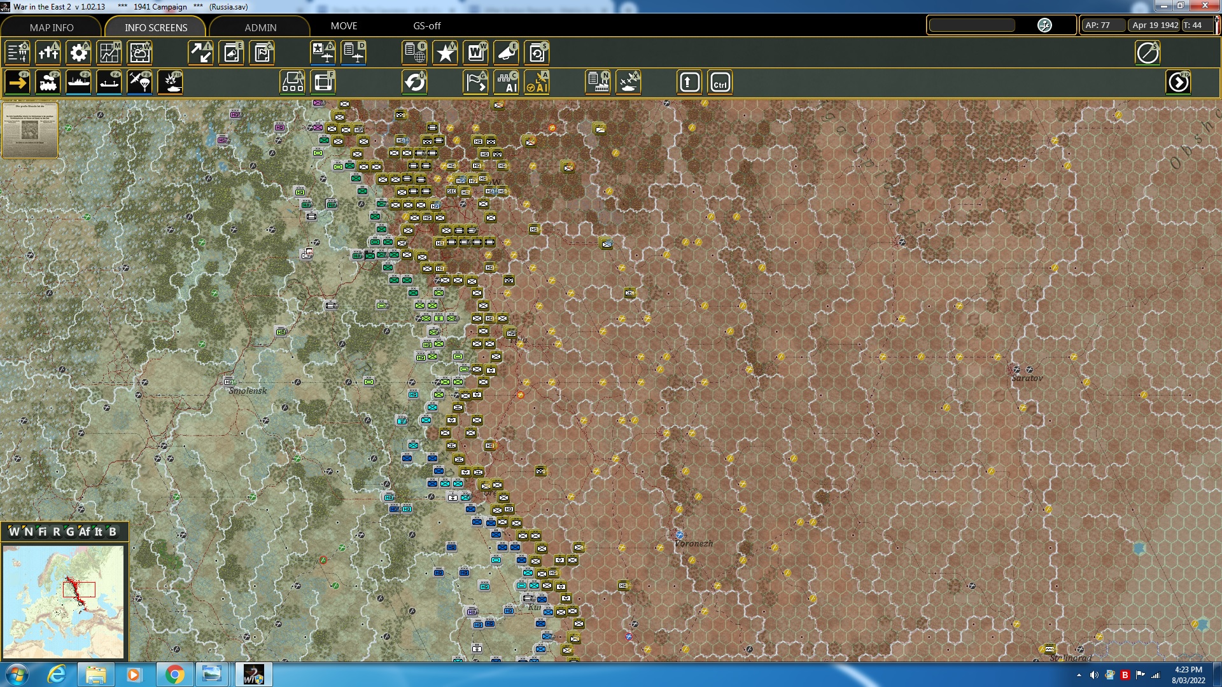Open Internet Explorer from taskbar
This screenshot has height=687, width=1222.
pos(57,674)
